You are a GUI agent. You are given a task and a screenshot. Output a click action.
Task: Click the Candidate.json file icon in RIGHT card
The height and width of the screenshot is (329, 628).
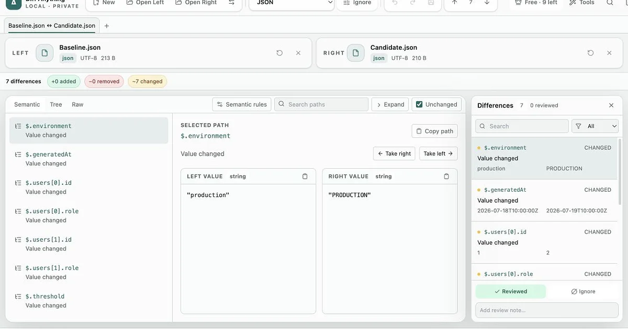point(356,53)
